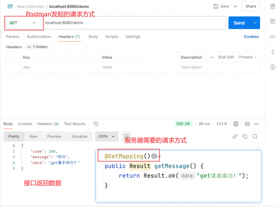Screen dimensions: 278x207
Task: Select the Pretty view
Action: click(14, 136)
